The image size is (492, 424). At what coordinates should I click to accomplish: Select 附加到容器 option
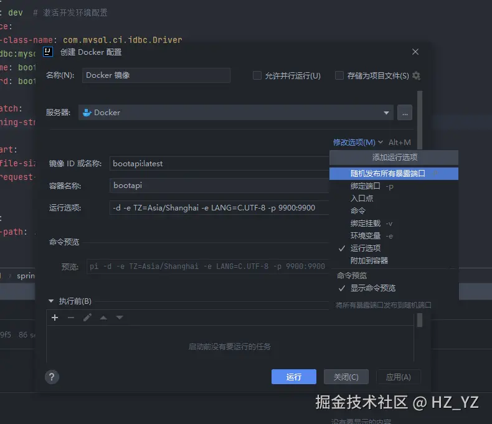coord(394,261)
